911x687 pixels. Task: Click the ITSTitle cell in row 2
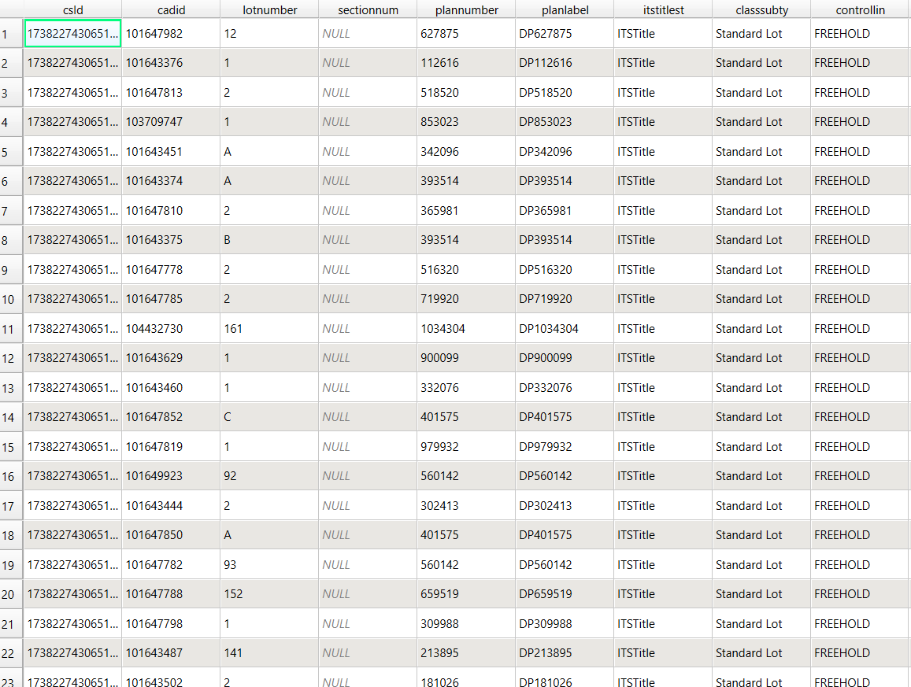pyautogui.click(x=664, y=63)
